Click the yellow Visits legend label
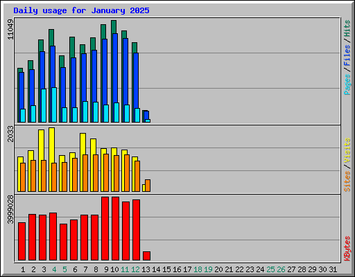355x277 pixels. [347, 150]
